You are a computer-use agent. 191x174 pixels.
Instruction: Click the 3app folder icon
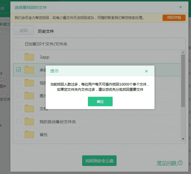point(29,57)
